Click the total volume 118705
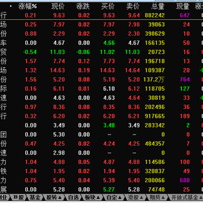 155,89
